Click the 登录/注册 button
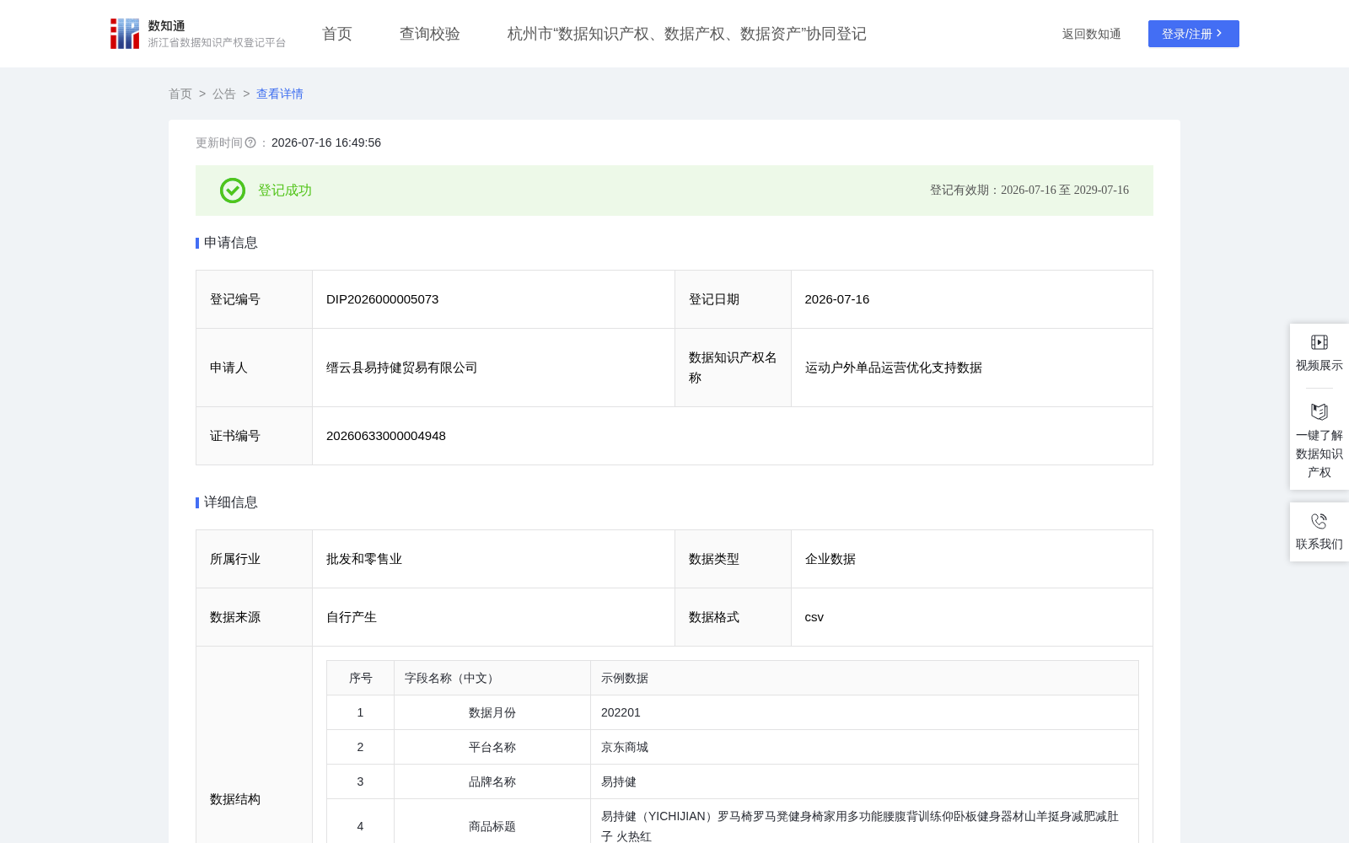This screenshot has width=1349, height=843. coord(1194,34)
